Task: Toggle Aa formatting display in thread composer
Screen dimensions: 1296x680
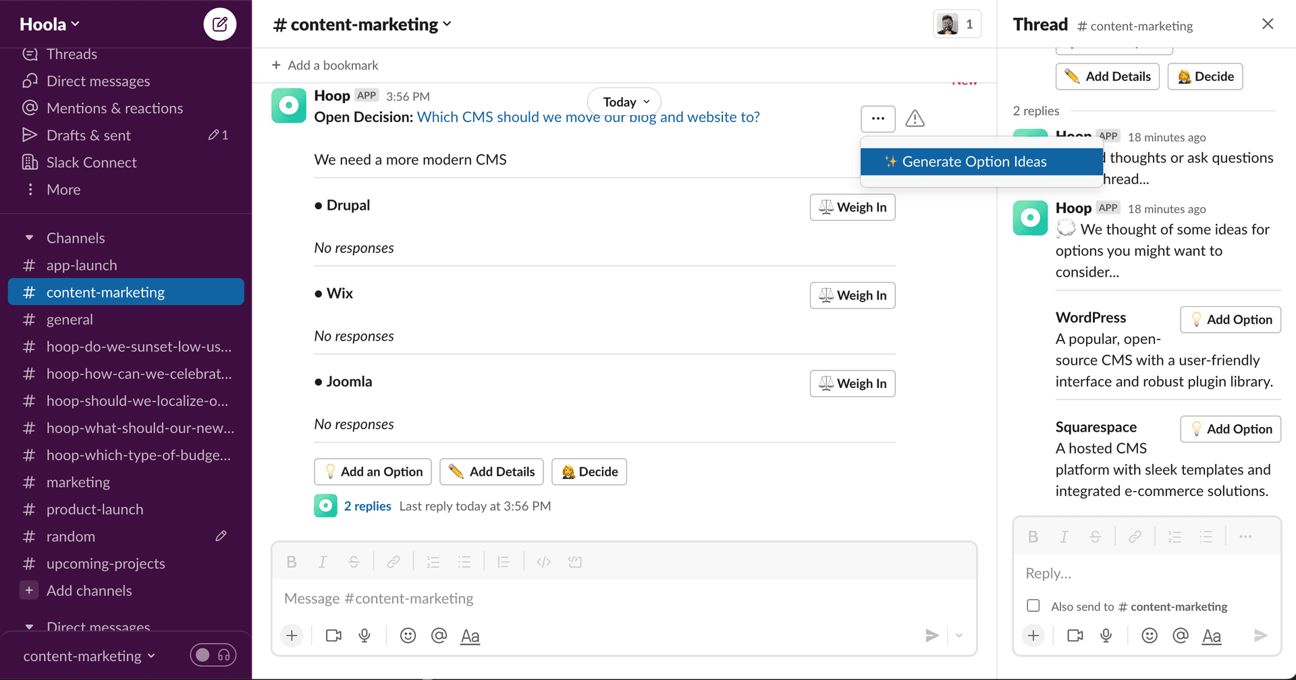Action: [x=1211, y=635]
